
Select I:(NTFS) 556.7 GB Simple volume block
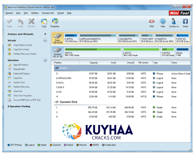[x=93, y=52]
